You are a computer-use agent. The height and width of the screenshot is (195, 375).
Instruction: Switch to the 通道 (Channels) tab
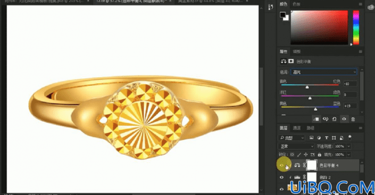click(297, 128)
